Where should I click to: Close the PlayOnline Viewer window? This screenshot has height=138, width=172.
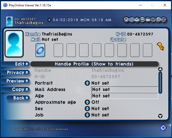(x=165, y=5)
